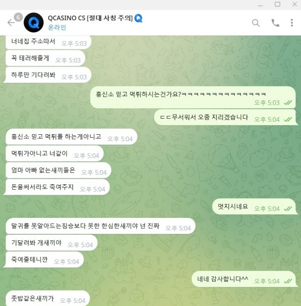Open the QCASINO CS profile avatar

[34, 23]
